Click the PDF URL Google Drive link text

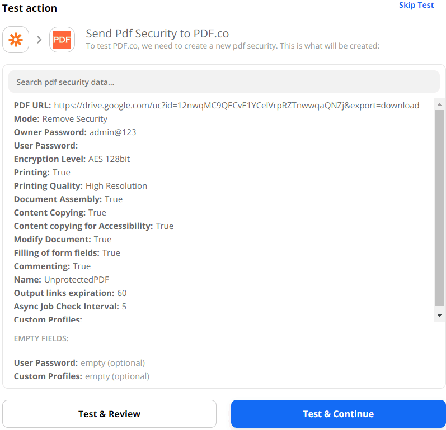236,106
